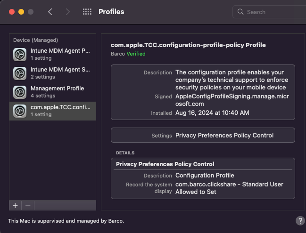This screenshot has width=306, height=233.
Task: Close the Profiles window with red button
Action: pyautogui.click(x=12, y=12)
